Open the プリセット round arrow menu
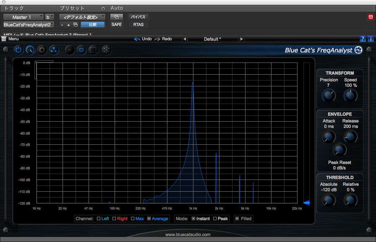376x242 pixels. click(x=103, y=9)
